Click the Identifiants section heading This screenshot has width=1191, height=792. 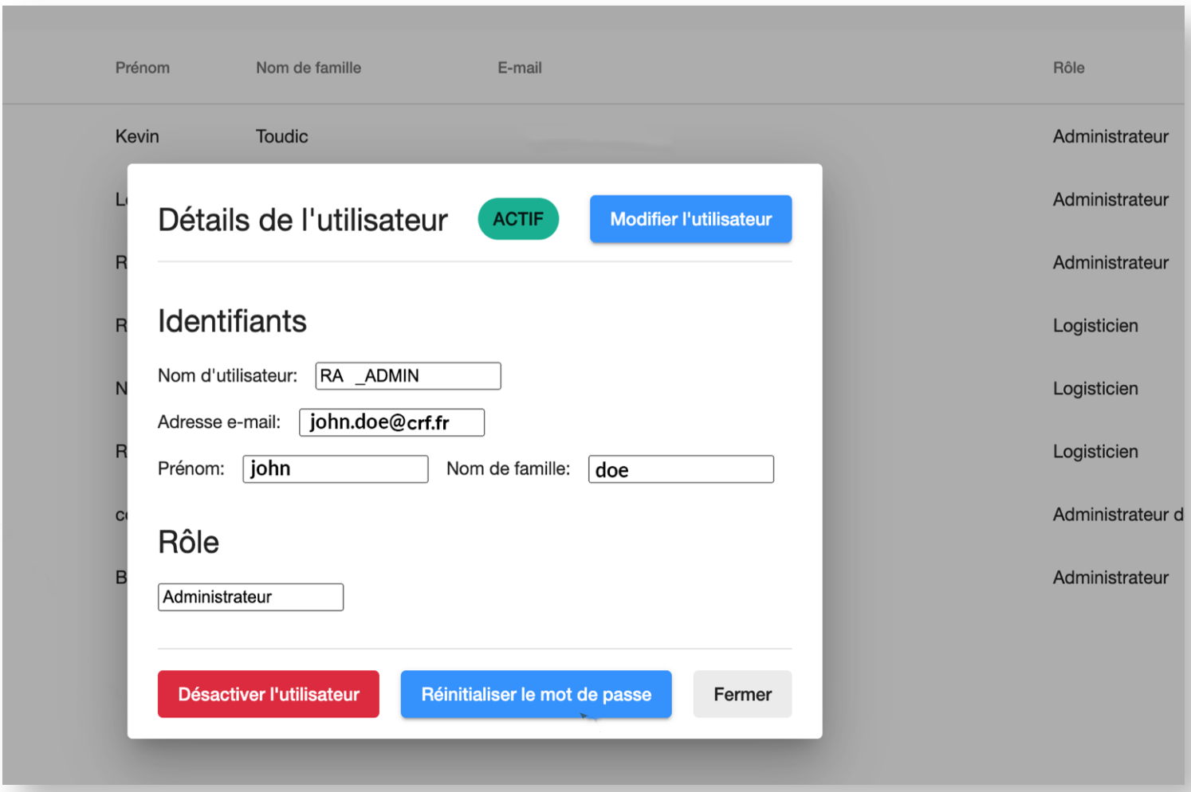click(232, 321)
